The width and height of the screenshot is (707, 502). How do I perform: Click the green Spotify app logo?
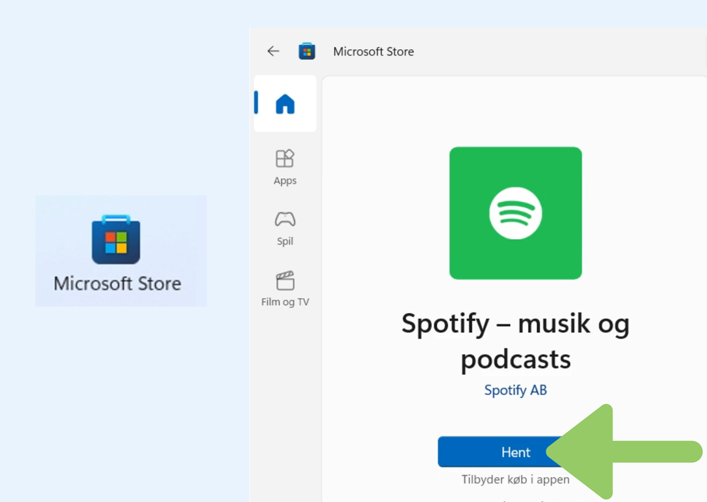point(515,213)
